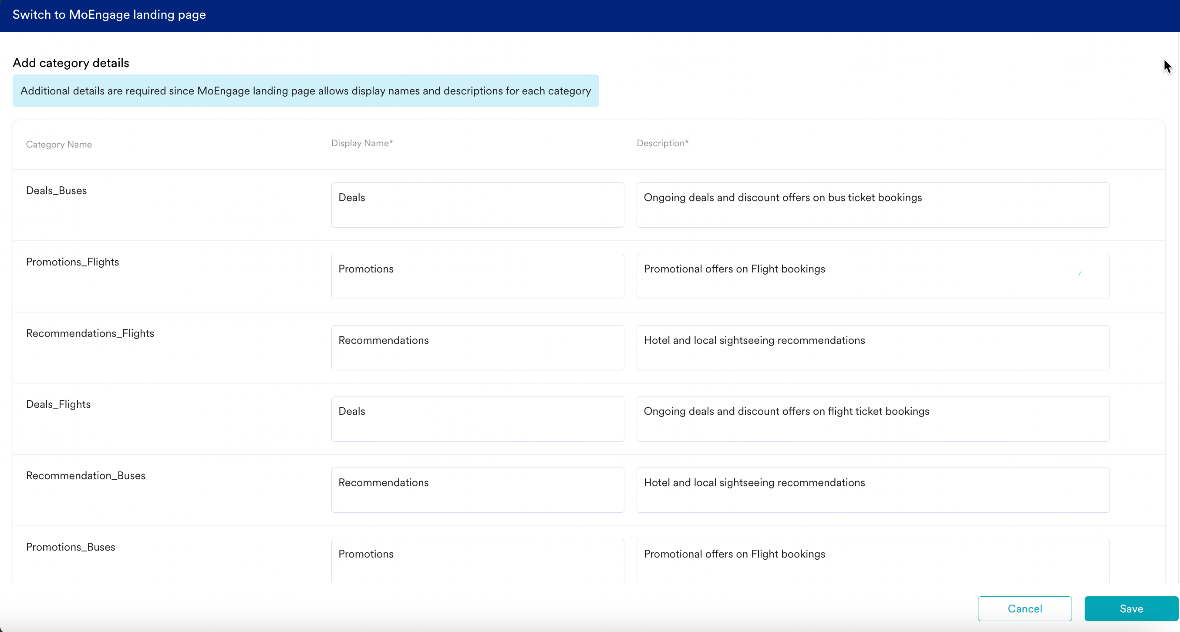The image size is (1180, 632).
Task: Edit Promotions_Flights display name field
Action: coord(477,276)
